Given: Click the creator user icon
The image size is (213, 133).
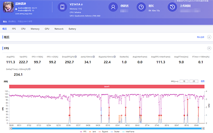Looking at the screenshot, I should coord(113,7).
